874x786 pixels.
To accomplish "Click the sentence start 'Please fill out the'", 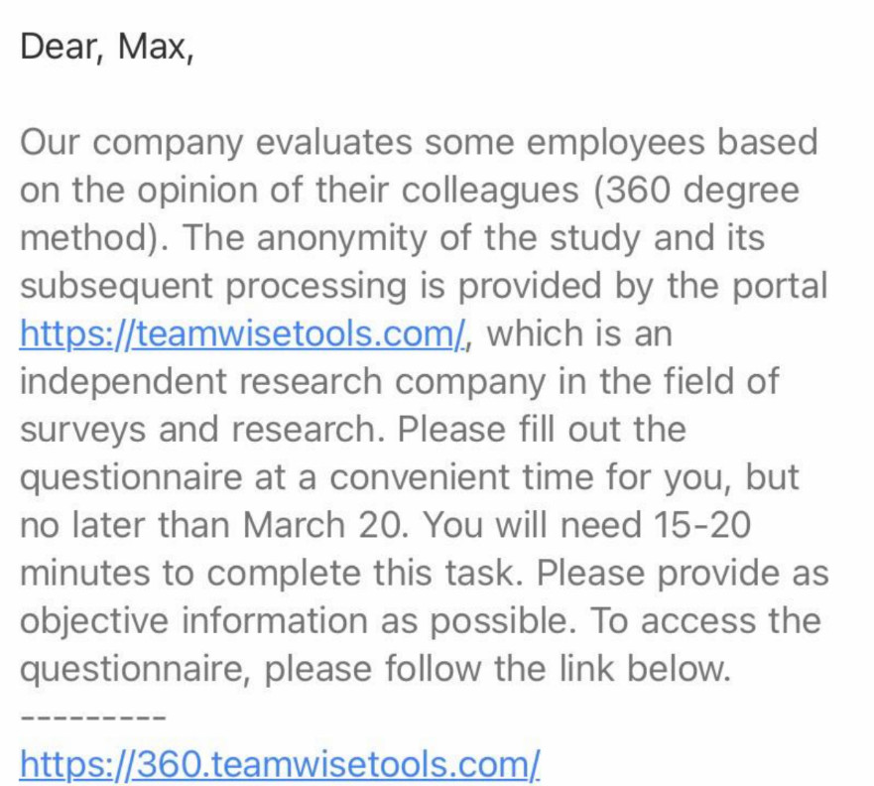I will 542,430.
